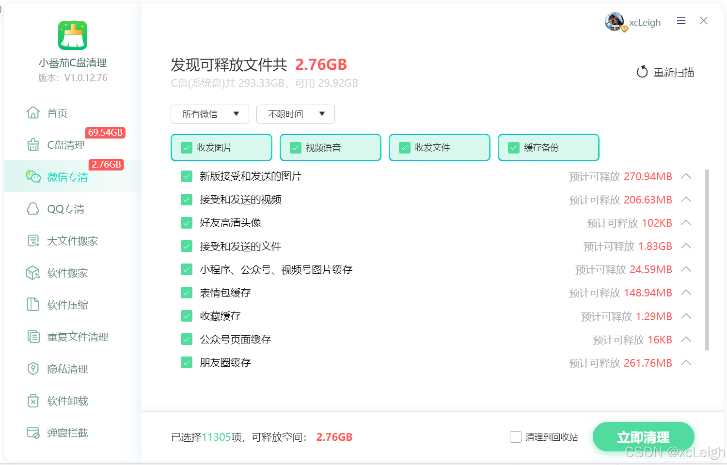Open 重复文件清理 in sidebar
This screenshot has width=727, height=465.
tap(73, 337)
